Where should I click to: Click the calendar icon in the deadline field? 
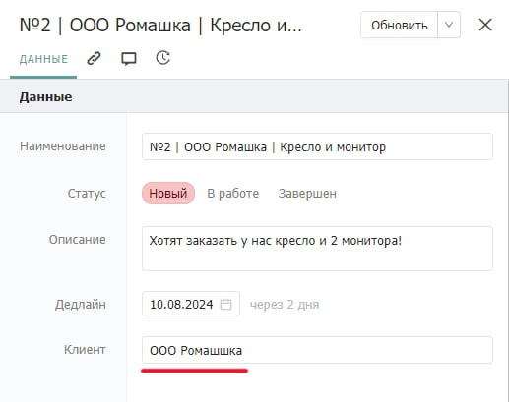[225, 304]
